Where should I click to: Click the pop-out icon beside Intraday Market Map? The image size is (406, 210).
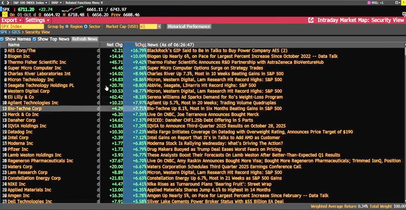pyautogui.click(x=311, y=20)
